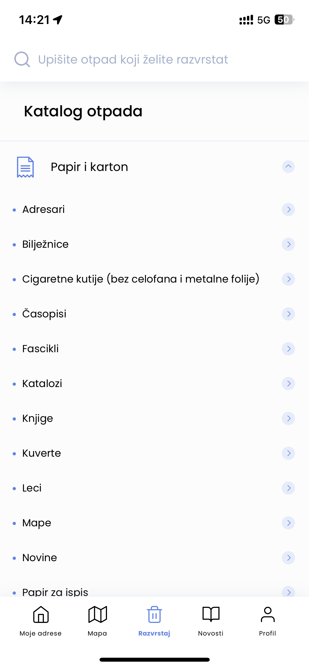Tap the location arrow in status bar
Screen dimensions: 309x668
[x=58, y=20]
